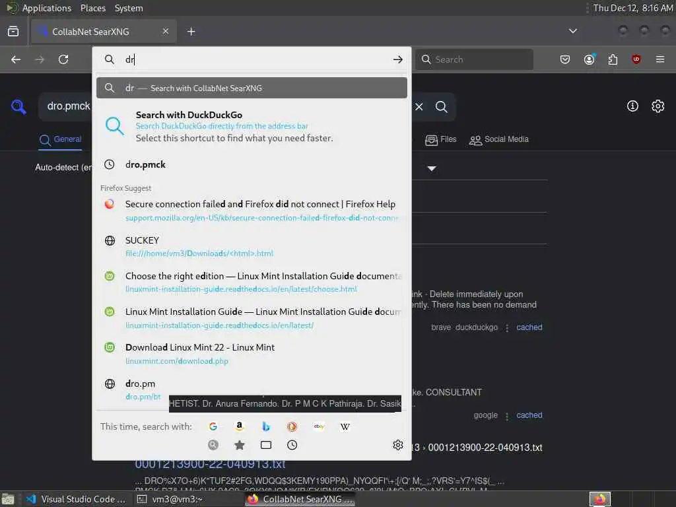Switch to the Social Media tab

click(499, 140)
